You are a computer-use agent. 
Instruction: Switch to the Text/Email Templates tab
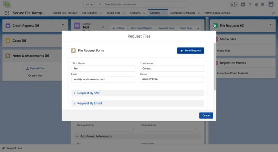pos(182,13)
